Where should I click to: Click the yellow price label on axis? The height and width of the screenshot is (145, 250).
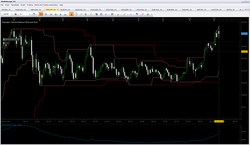[244, 52]
